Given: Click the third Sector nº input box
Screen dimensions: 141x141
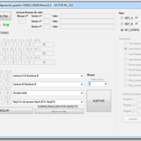Looking at the screenshot, I should click(47, 27).
